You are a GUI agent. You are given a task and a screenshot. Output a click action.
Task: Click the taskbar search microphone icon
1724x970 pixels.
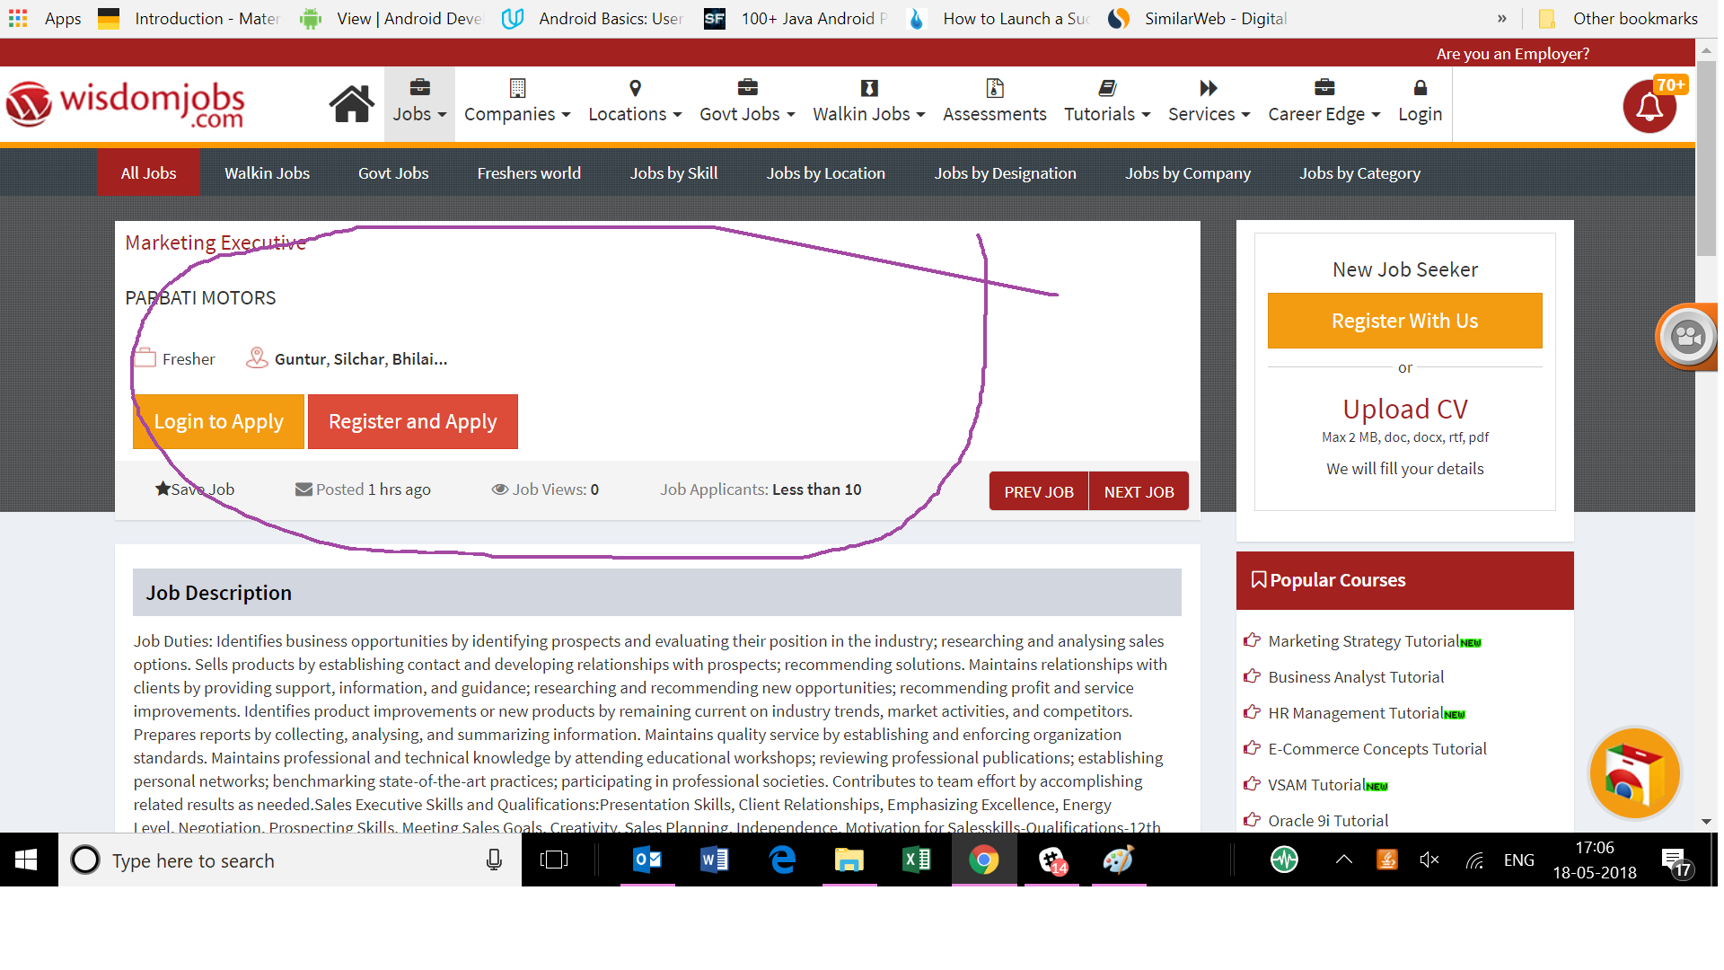point(494,860)
